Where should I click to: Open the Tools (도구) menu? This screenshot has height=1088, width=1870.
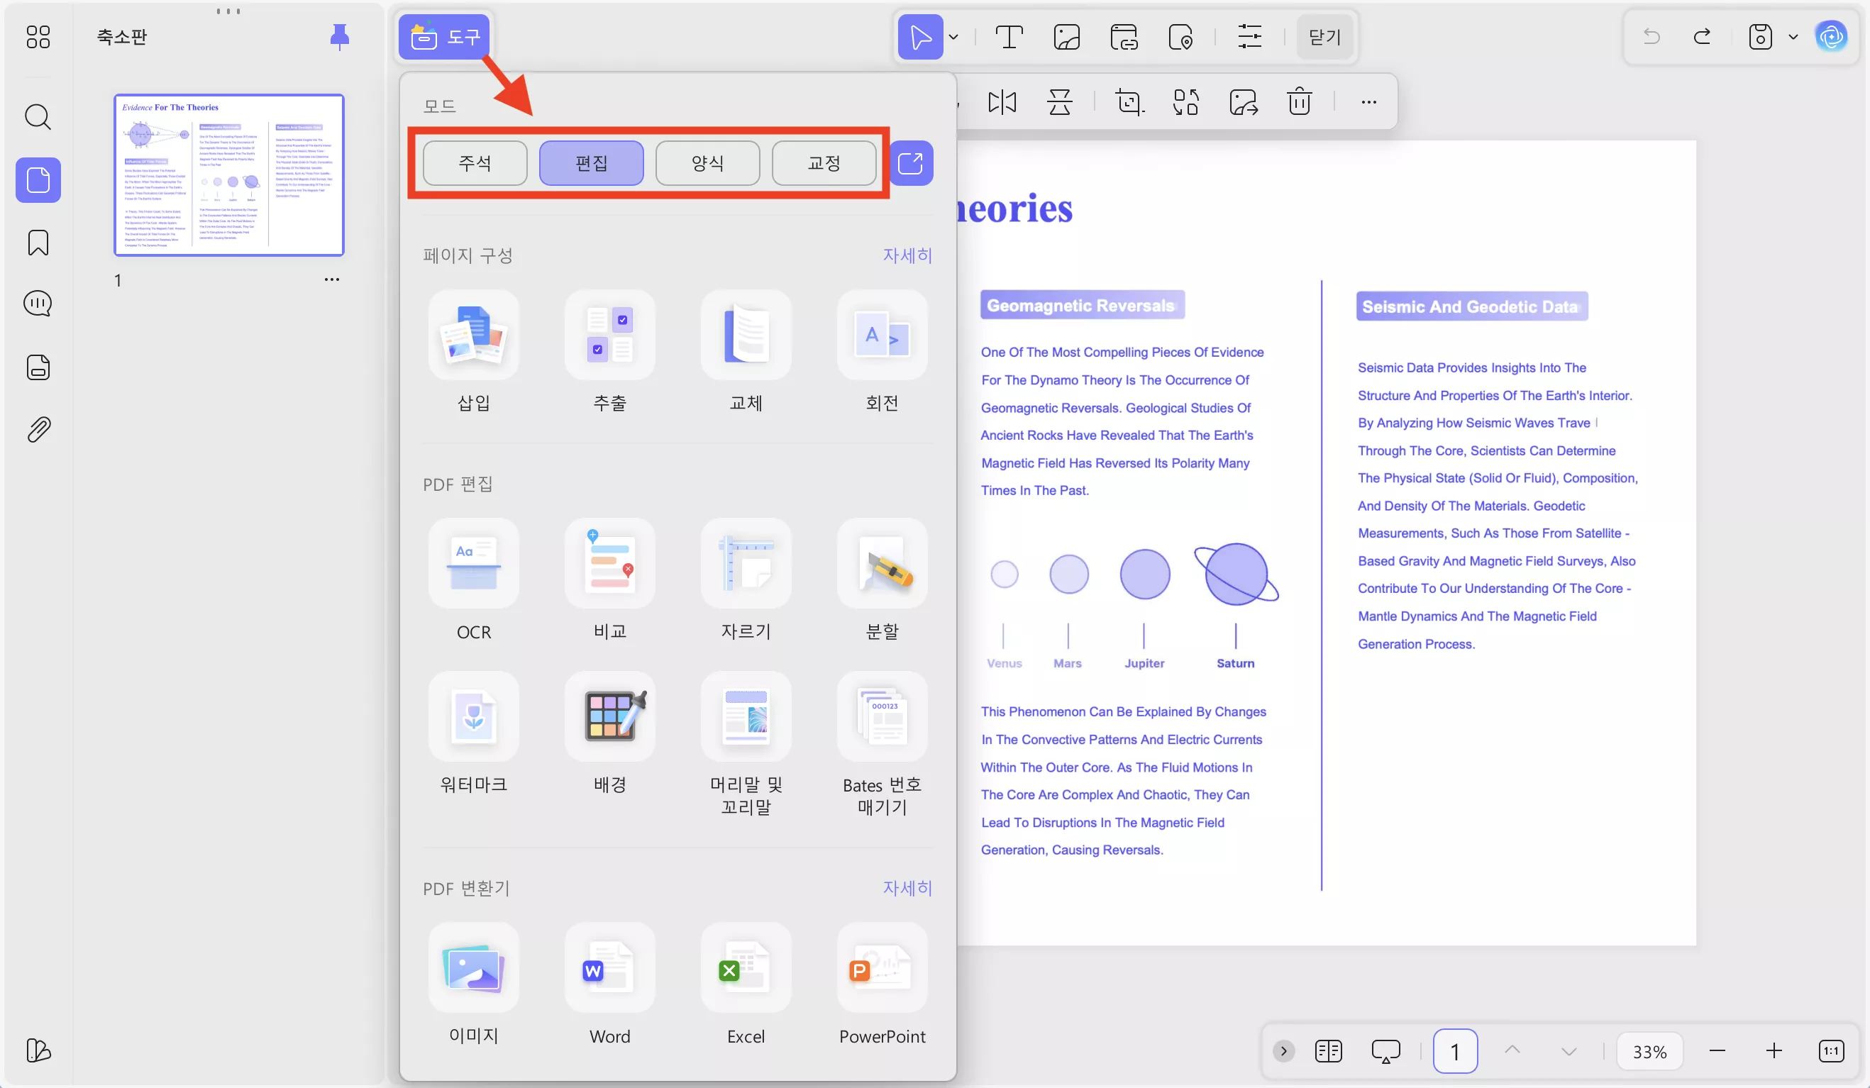tap(445, 37)
